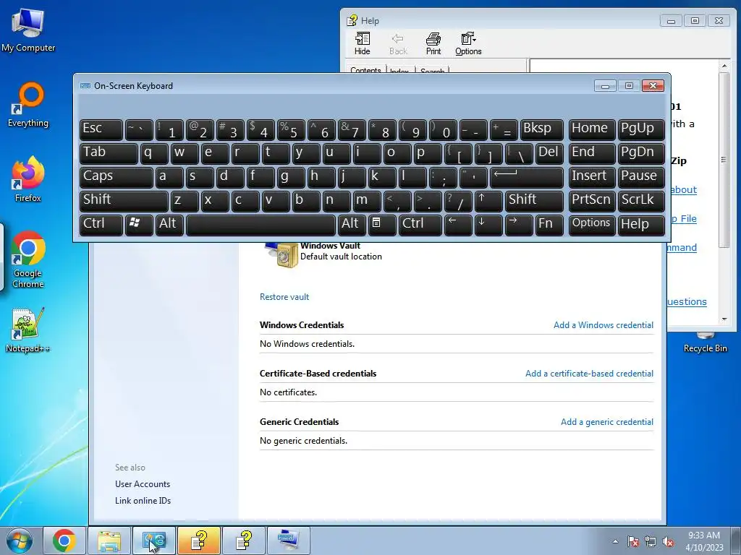Toggle the Caps key on keyboard
The height and width of the screenshot is (555, 741).
(x=117, y=177)
